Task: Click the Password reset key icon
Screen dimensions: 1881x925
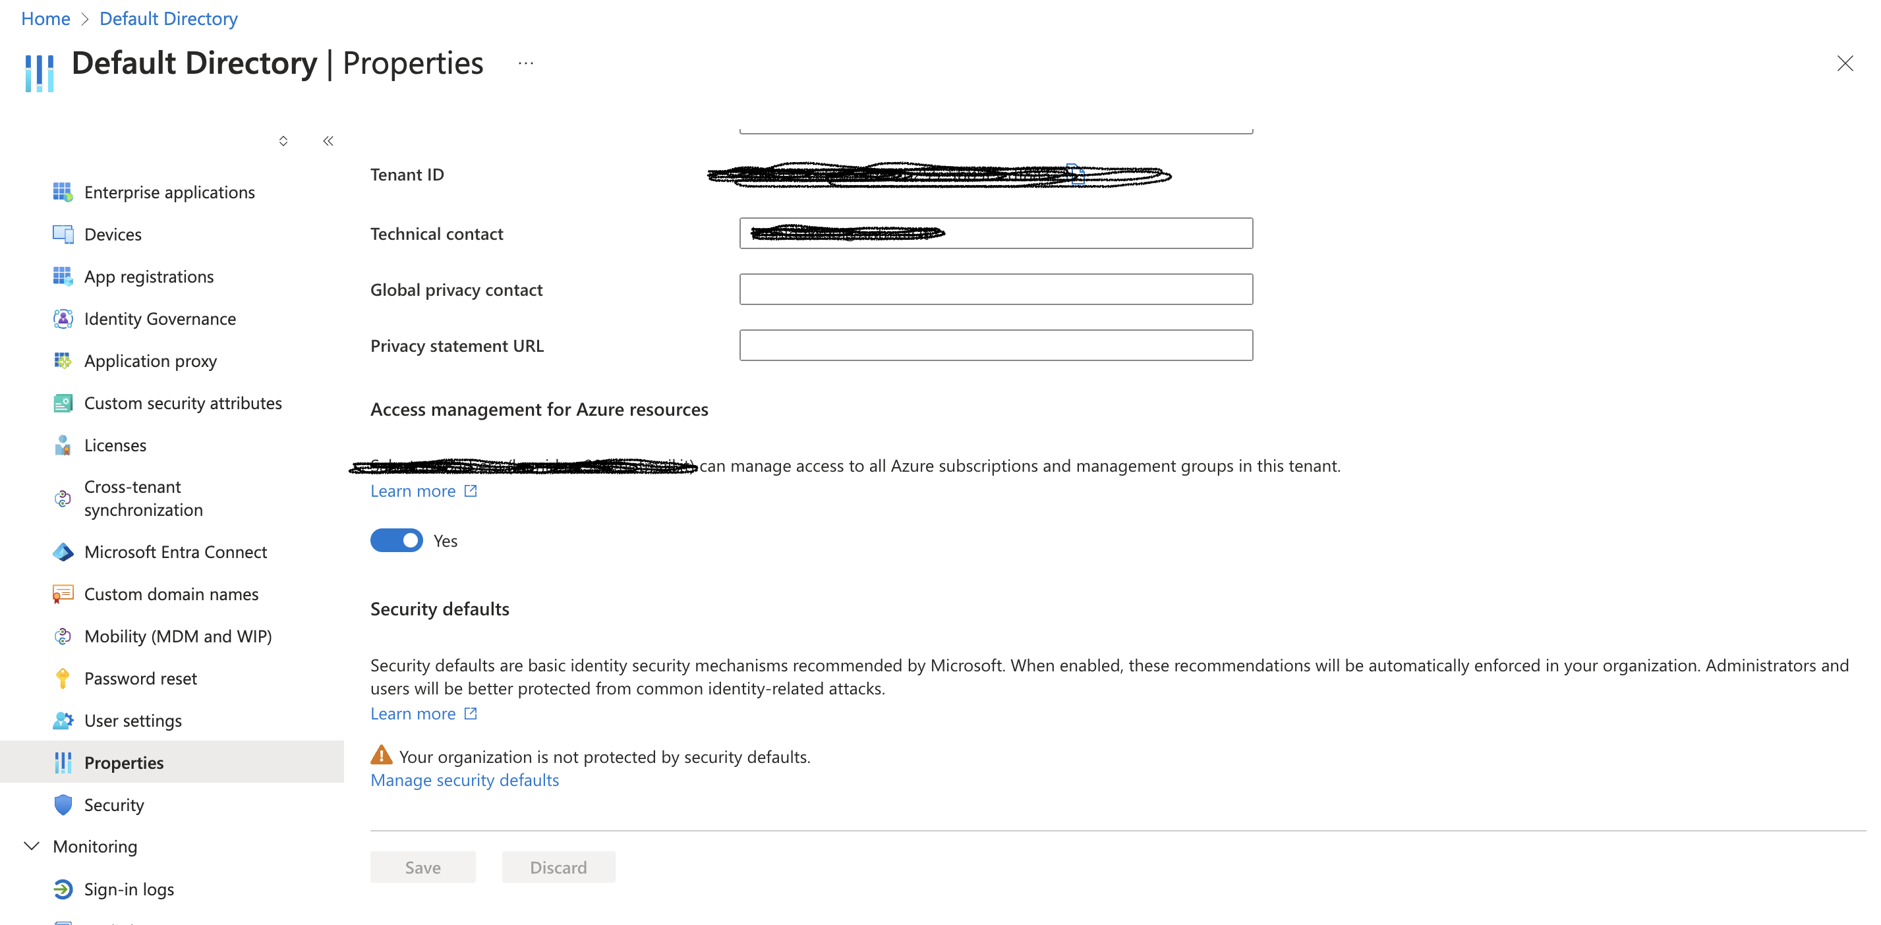Action: [x=63, y=678]
